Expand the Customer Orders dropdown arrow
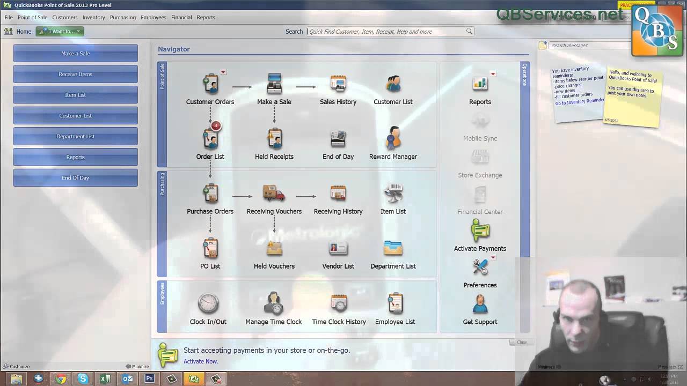The width and height of the screenshot is (687, 386). [223, 72]
